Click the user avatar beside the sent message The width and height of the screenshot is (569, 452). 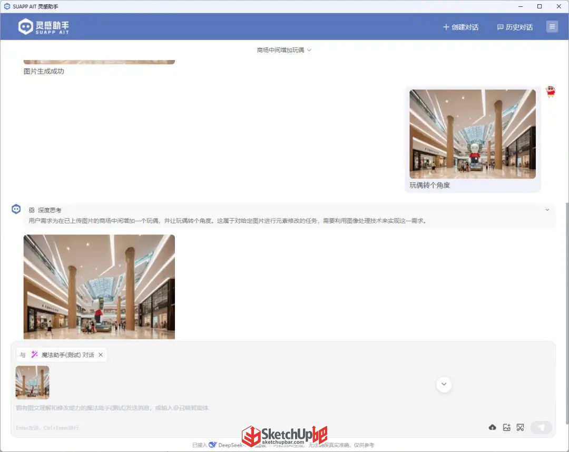[x=551, y=92]
